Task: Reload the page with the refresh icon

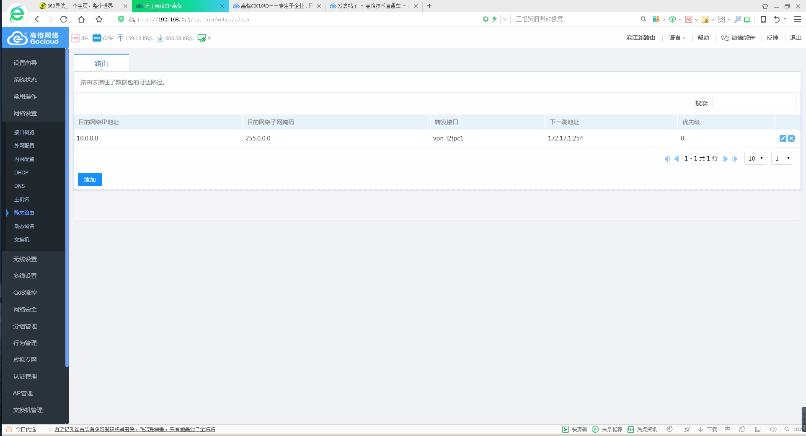Action: point(64,19)
